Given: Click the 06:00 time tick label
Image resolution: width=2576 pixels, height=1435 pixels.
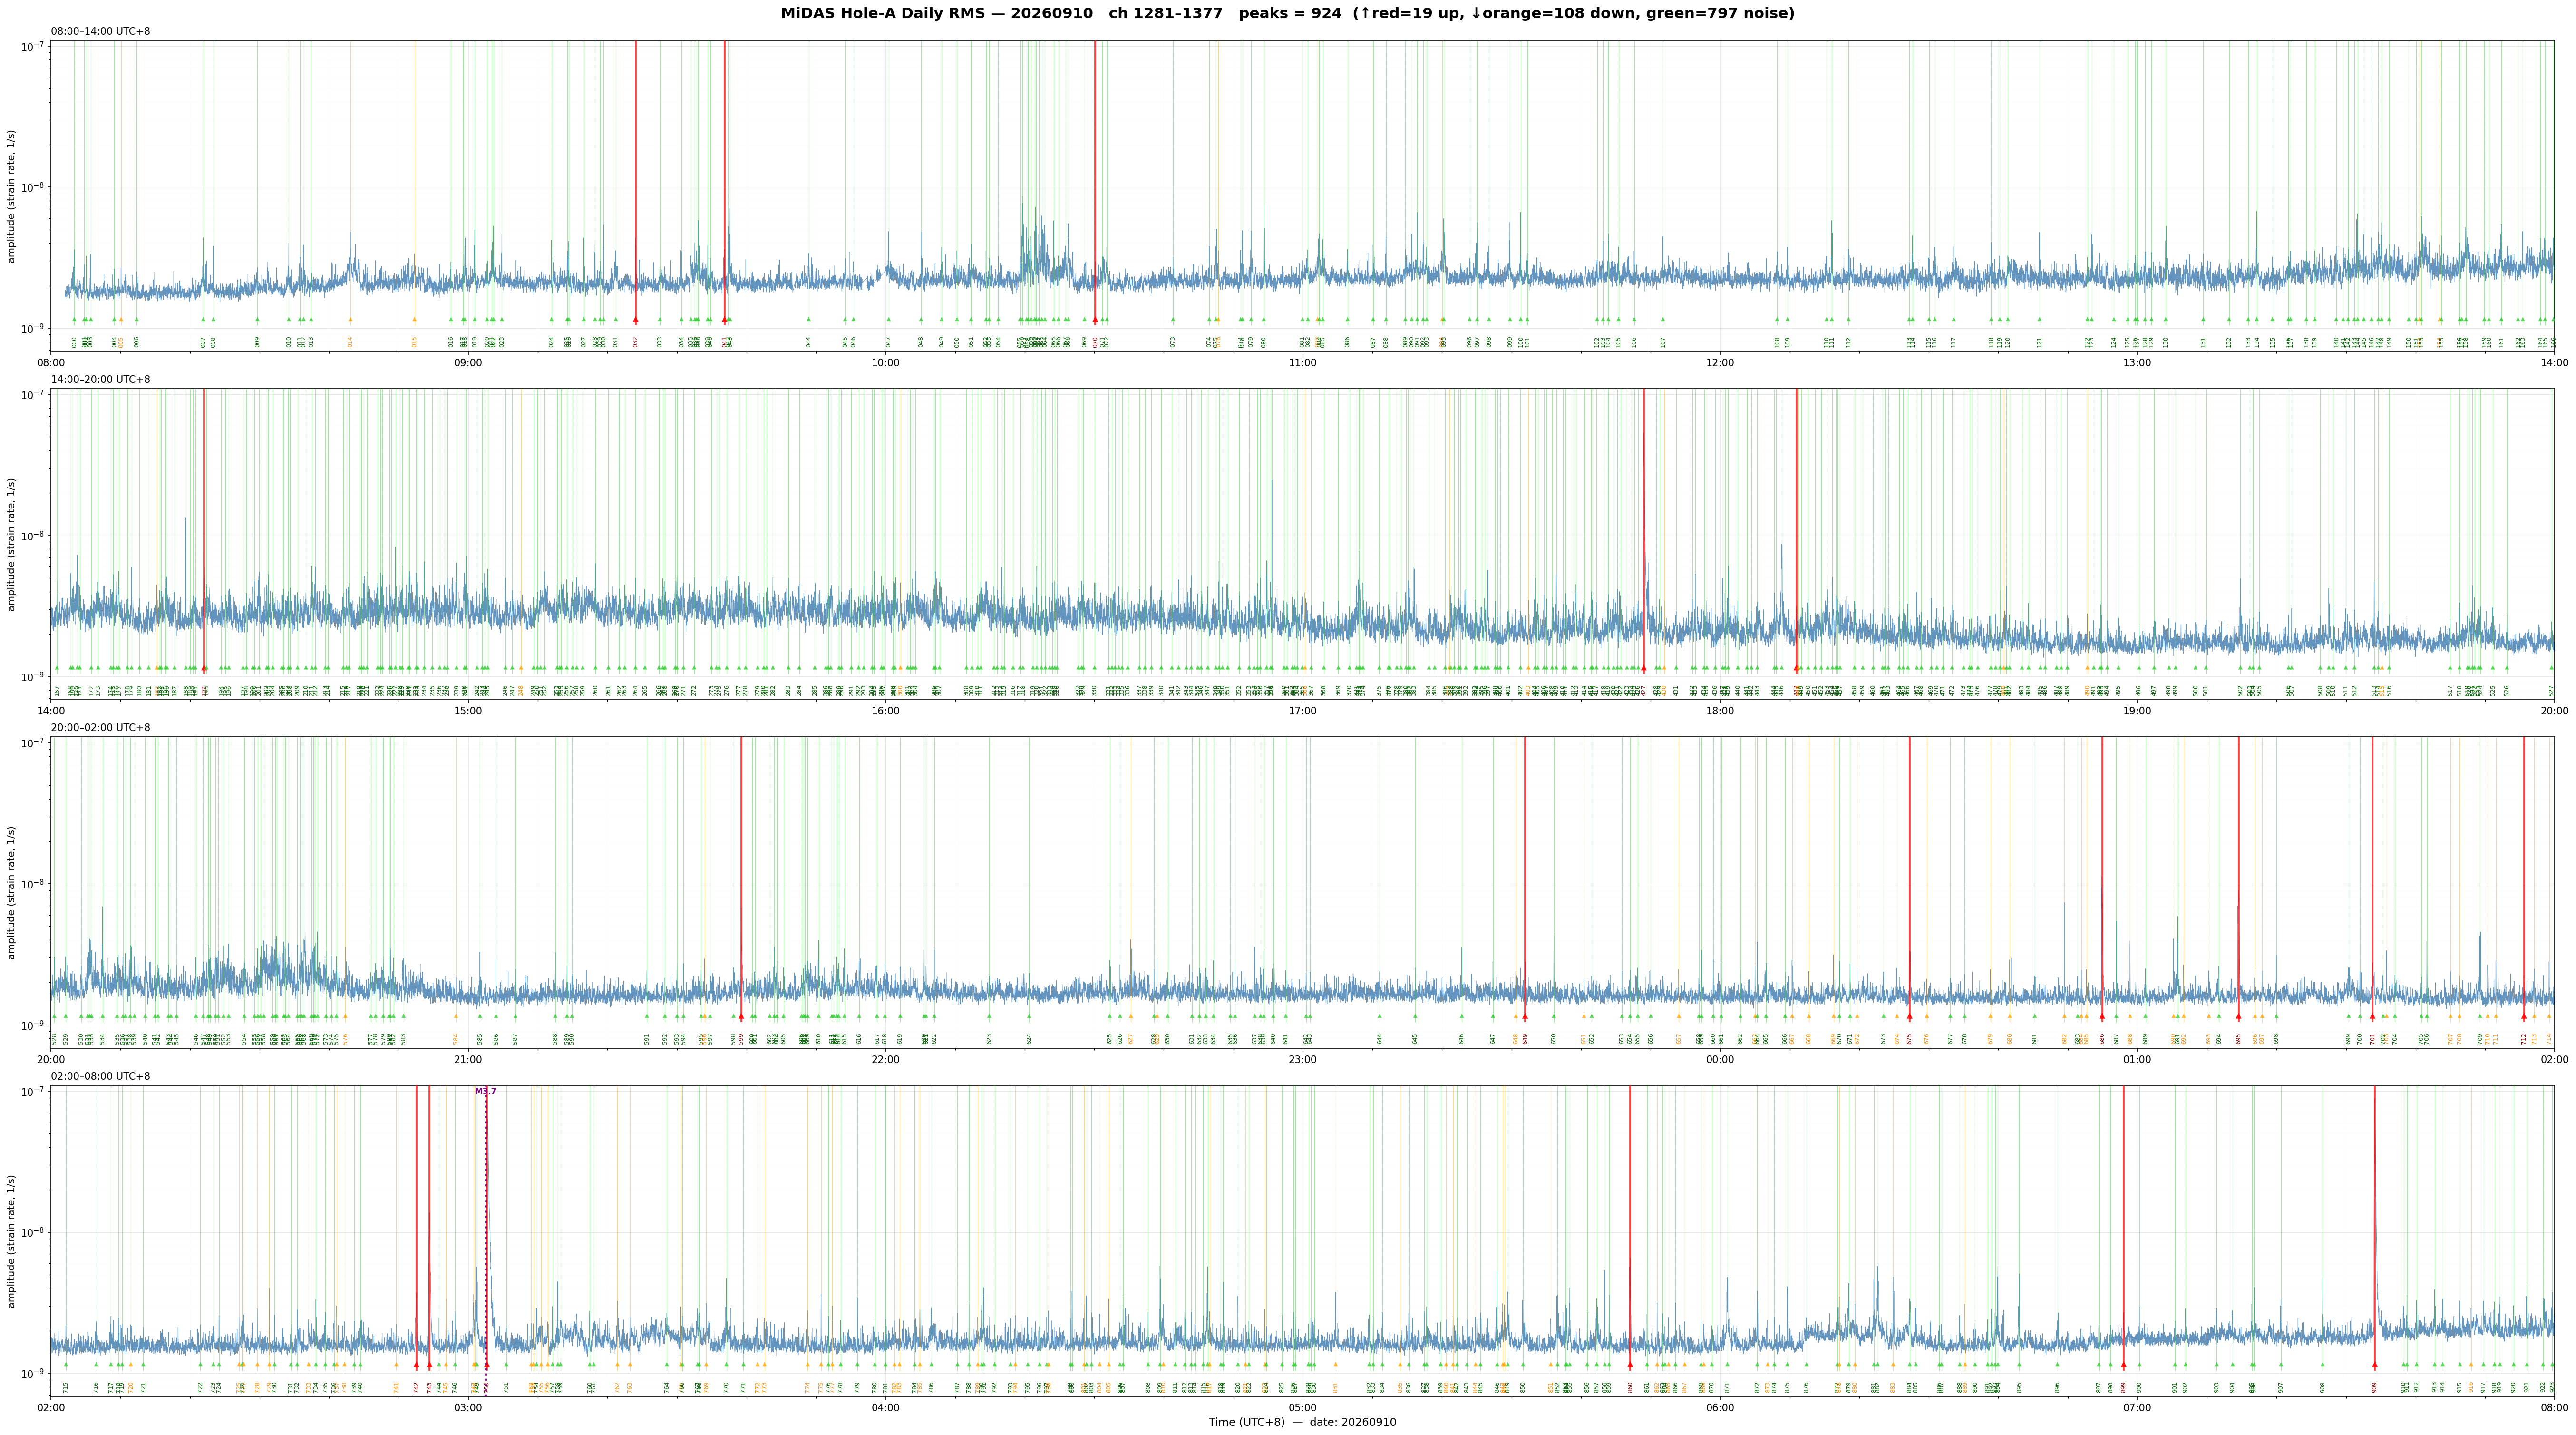Looking at the screenshot, I should coord(1720,1408).
